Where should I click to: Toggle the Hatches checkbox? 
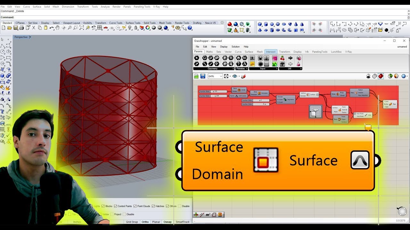coord(153,206)
